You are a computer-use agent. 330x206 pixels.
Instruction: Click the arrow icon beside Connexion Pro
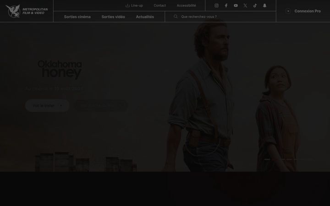point(288,11)
